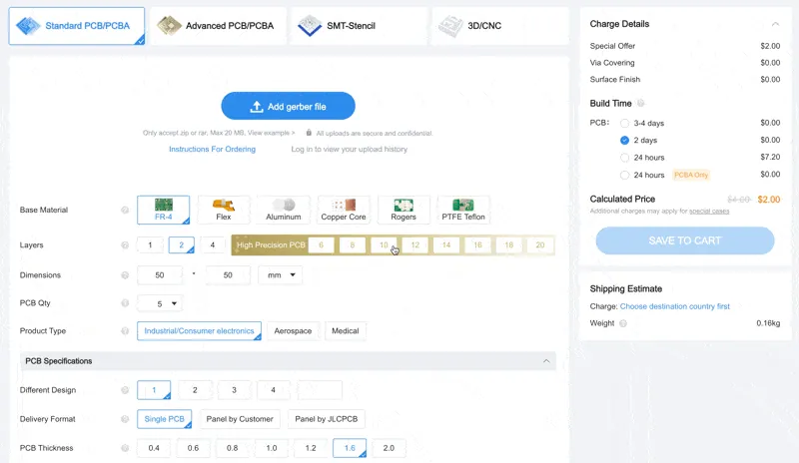Select Industrial/Consumer electronics product type
Screen dimensions: 799x463
[199, 331]
